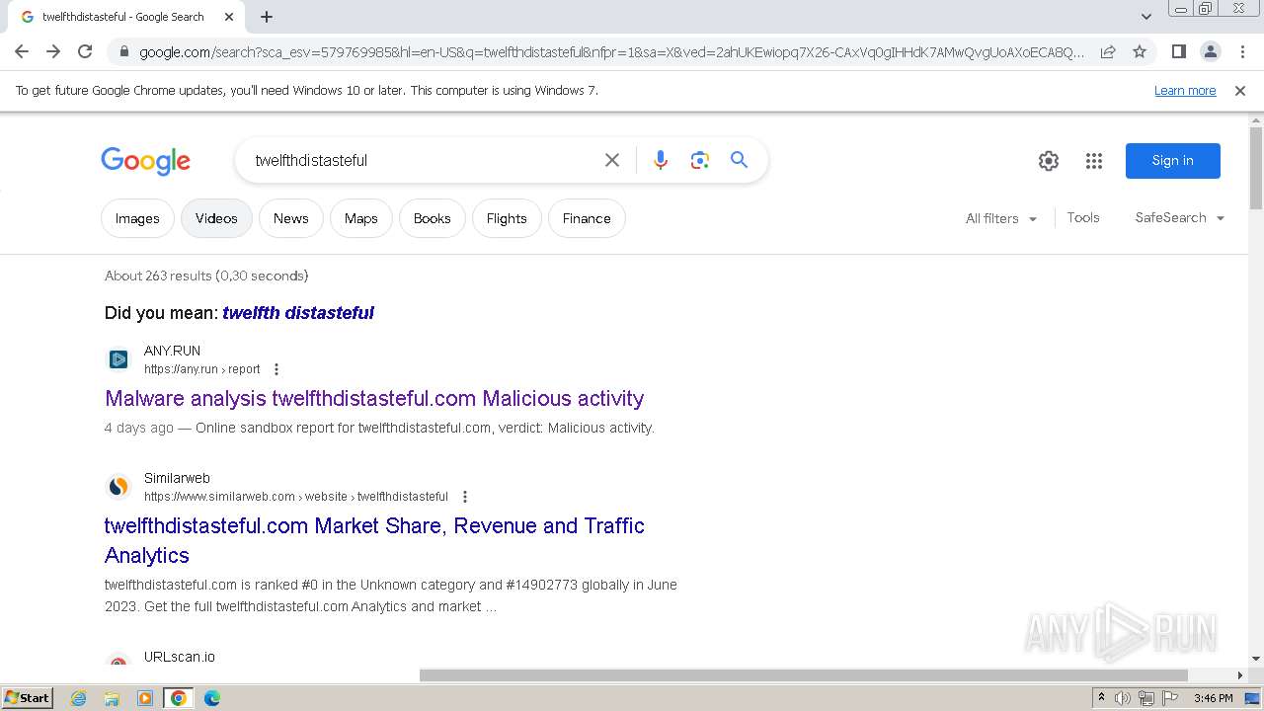Click the results count text

206,276
